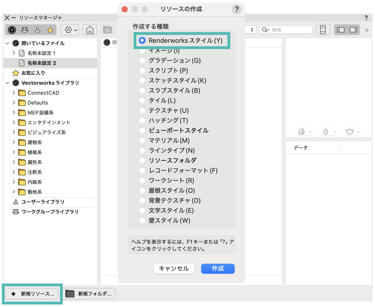Toggle the preview layout icon

click(x=323, y=30)
